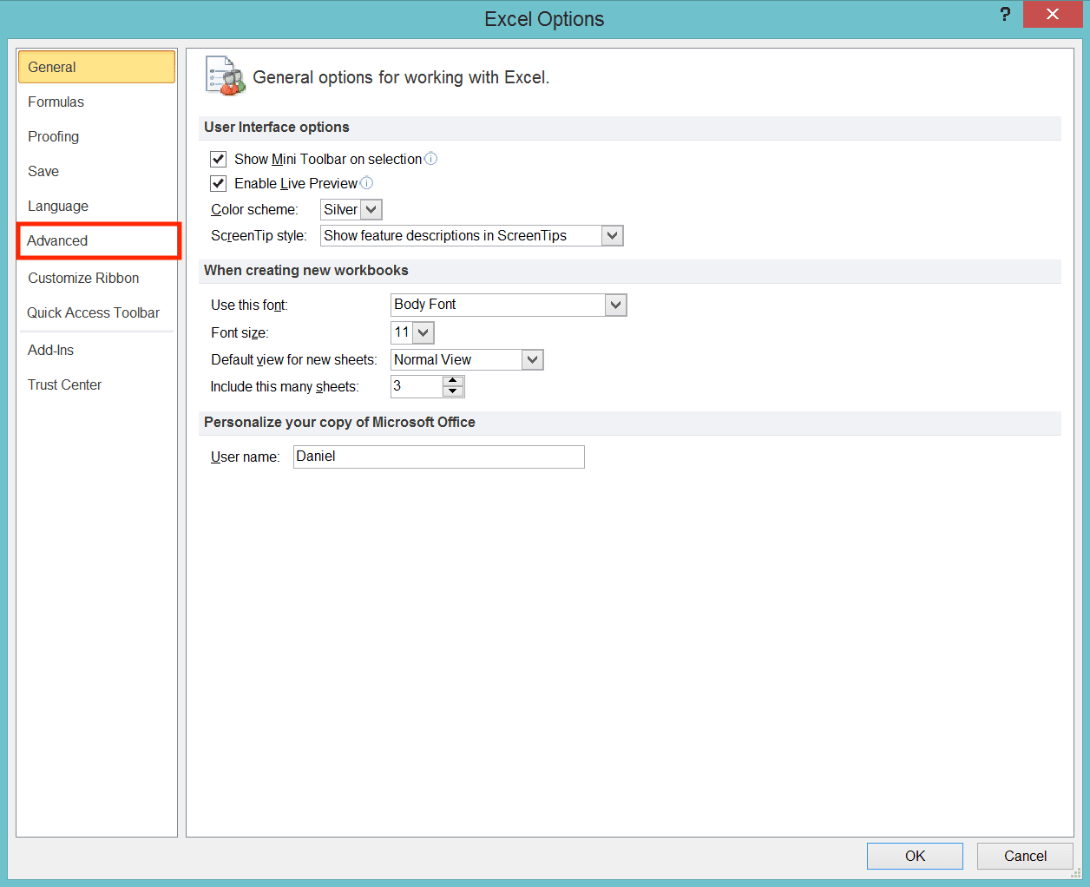Open dialog help with the question mark icon
Screen dimensions: 1090x887
(x=1005, y=15)
